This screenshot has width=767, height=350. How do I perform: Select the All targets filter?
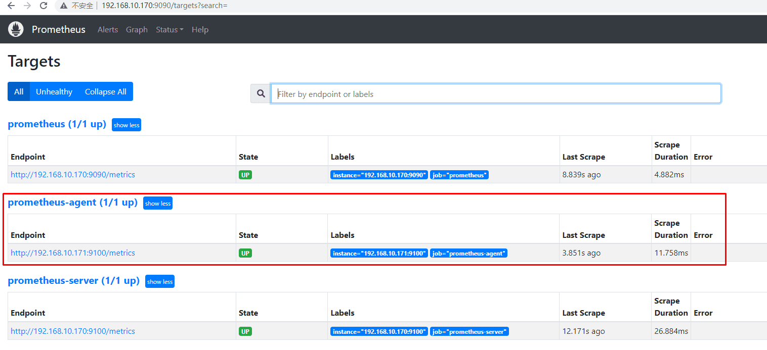[19, 91]
